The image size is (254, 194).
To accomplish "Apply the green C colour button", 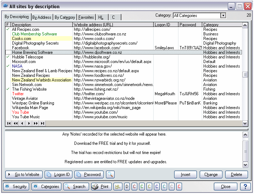I will point(142,187).
